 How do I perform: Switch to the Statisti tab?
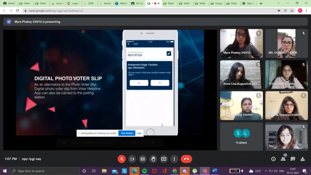9,3
